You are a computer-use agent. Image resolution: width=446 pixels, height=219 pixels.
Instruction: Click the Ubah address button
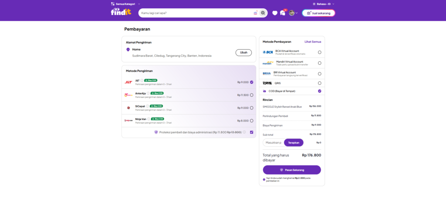click(243, 53)
